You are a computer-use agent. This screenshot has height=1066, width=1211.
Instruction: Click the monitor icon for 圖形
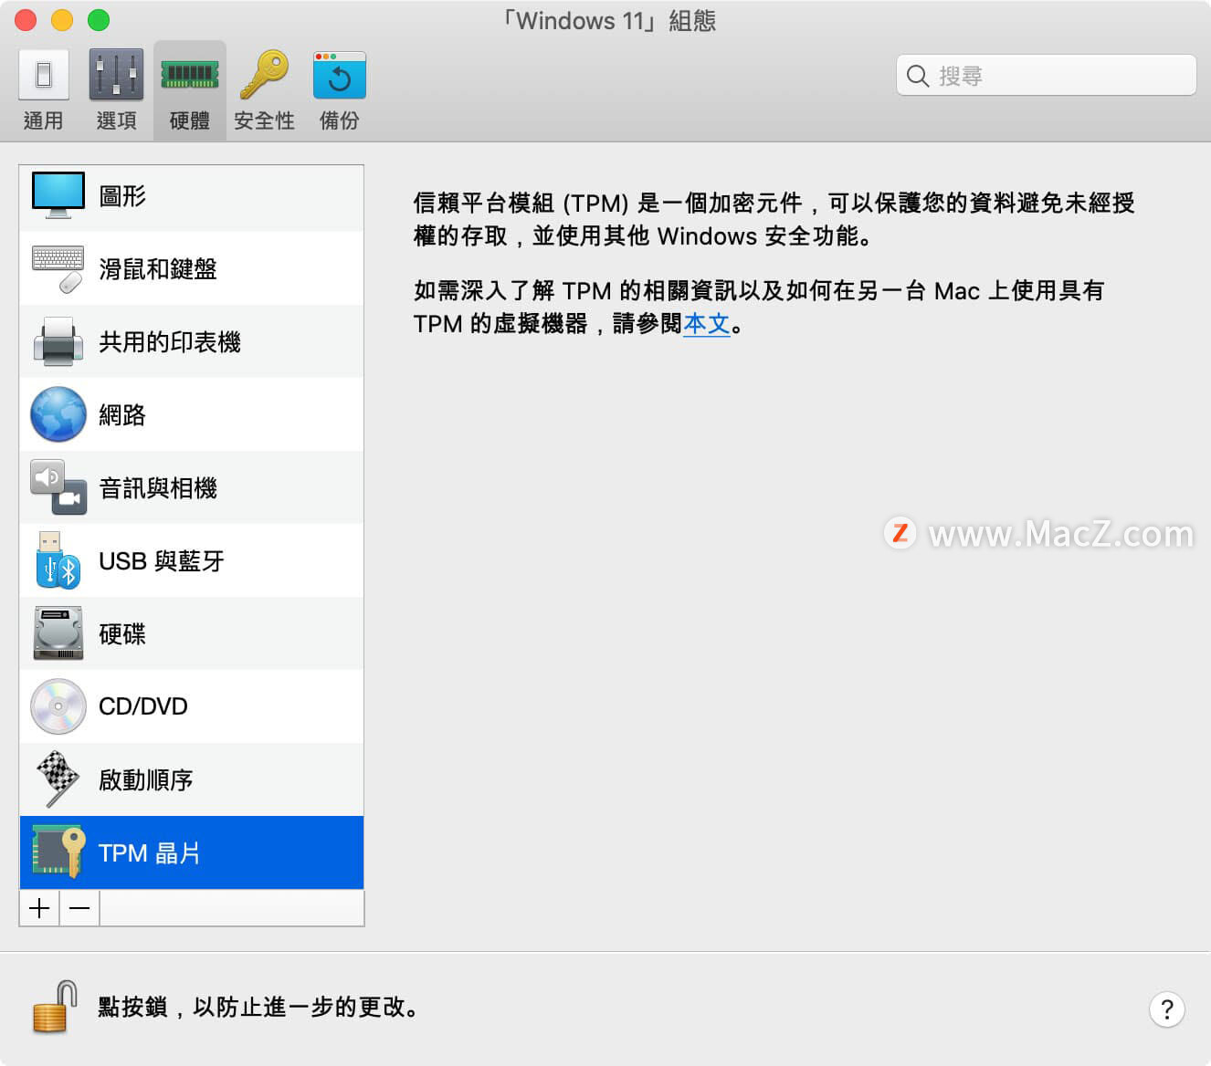click(58, 195)
